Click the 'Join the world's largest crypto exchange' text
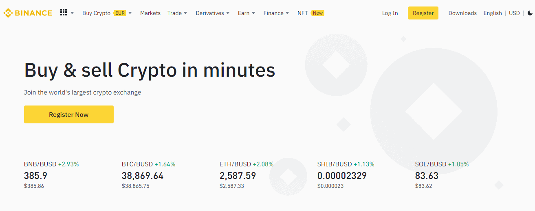 pyautogui.click(x=82, y=93)
